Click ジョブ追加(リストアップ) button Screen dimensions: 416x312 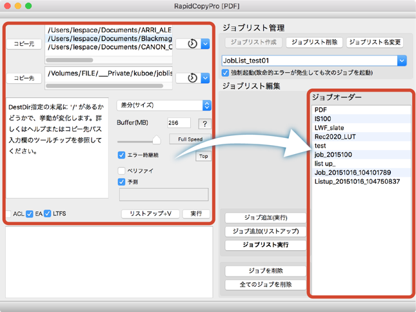pos(266,231)
